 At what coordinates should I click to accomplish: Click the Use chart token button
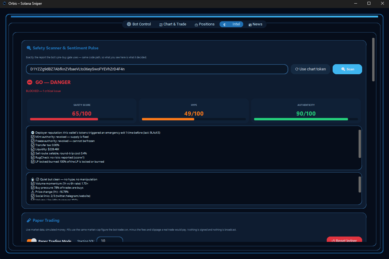click(x=311, y=69)
